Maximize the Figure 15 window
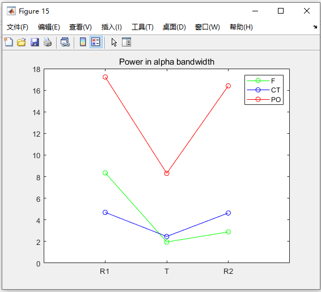 [x=281, y=11]
